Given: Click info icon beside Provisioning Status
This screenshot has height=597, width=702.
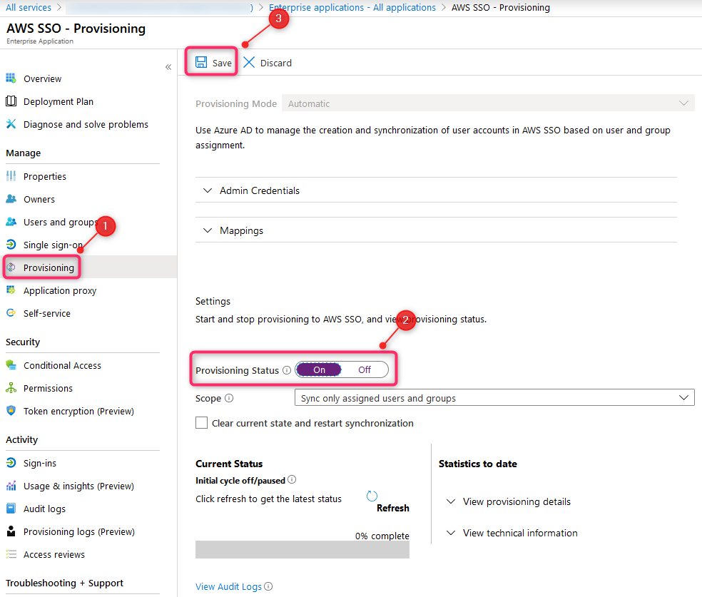Looking at the screenshot, I should pos(287,370).
